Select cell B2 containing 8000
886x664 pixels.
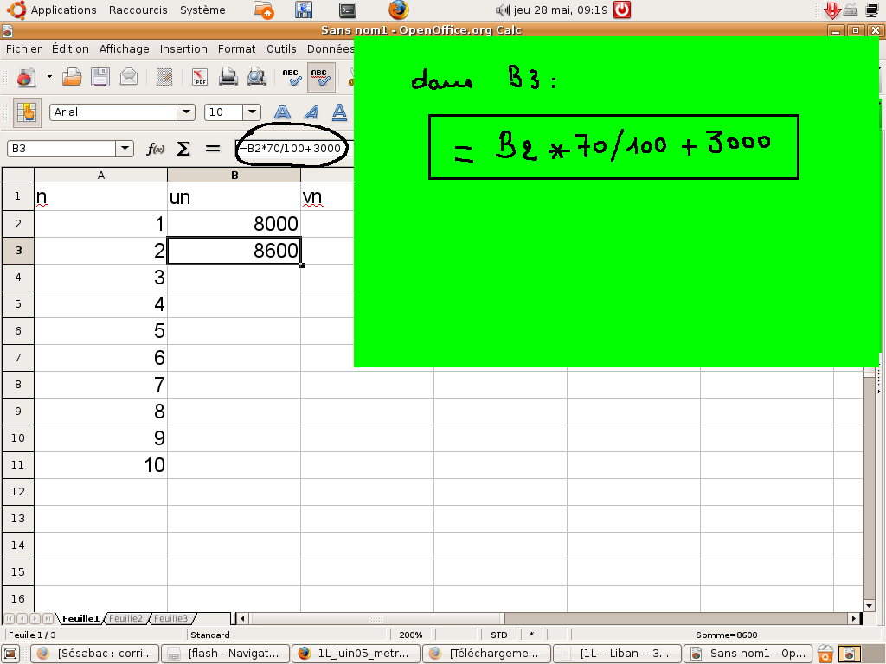click(234, 224)
